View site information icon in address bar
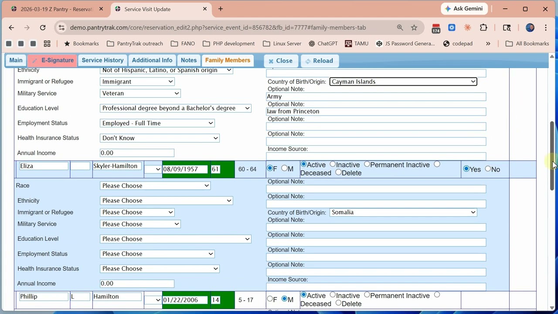 (61, 27)
